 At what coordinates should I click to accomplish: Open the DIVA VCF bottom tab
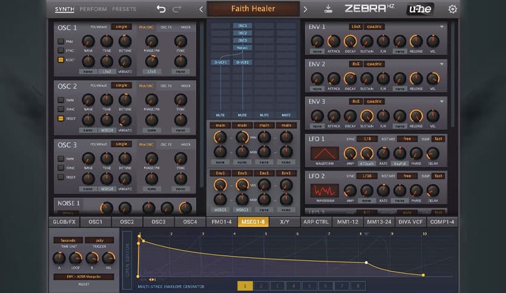point(410,222)
